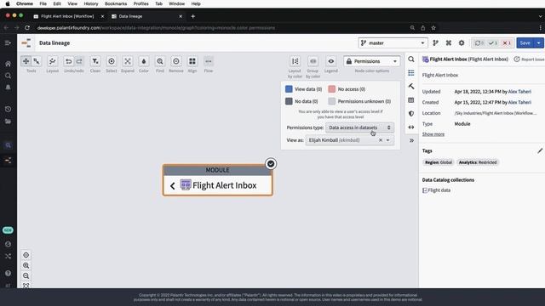Viewport: 545px width, 306px height.
Task: Click the No access color swatch
Action: (x=332, y=89)
